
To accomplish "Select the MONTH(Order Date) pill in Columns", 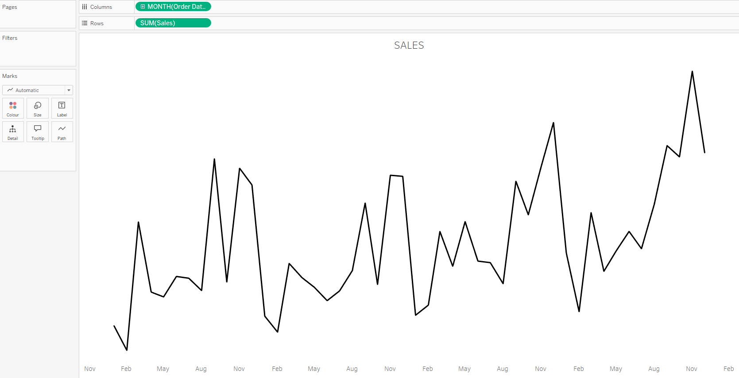I will [x=173, y=7].
